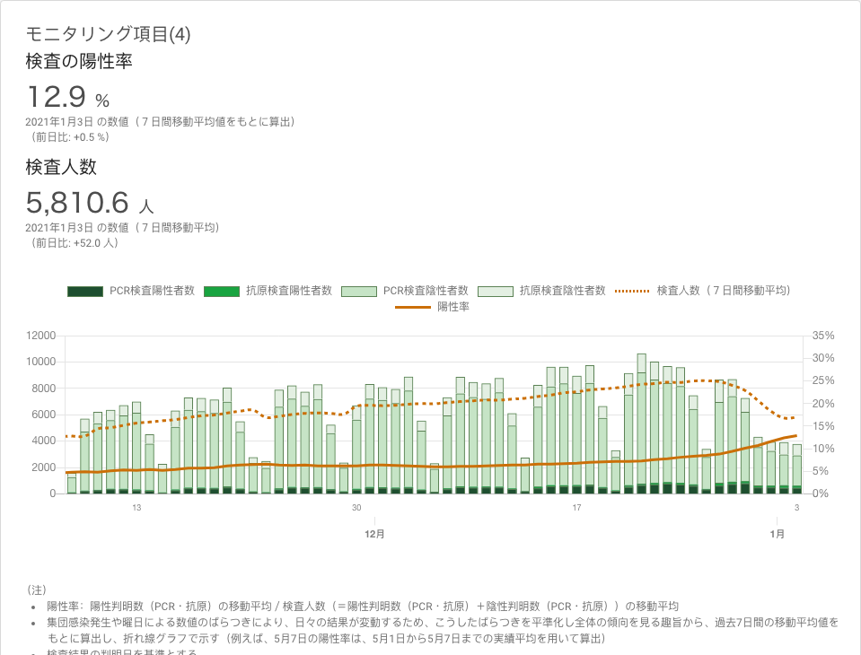This screenshot has width=861, height=655.
Task: Click the 0% right axis label
Action: tap(821, 493)
